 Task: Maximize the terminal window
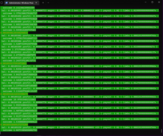(152, 2)
